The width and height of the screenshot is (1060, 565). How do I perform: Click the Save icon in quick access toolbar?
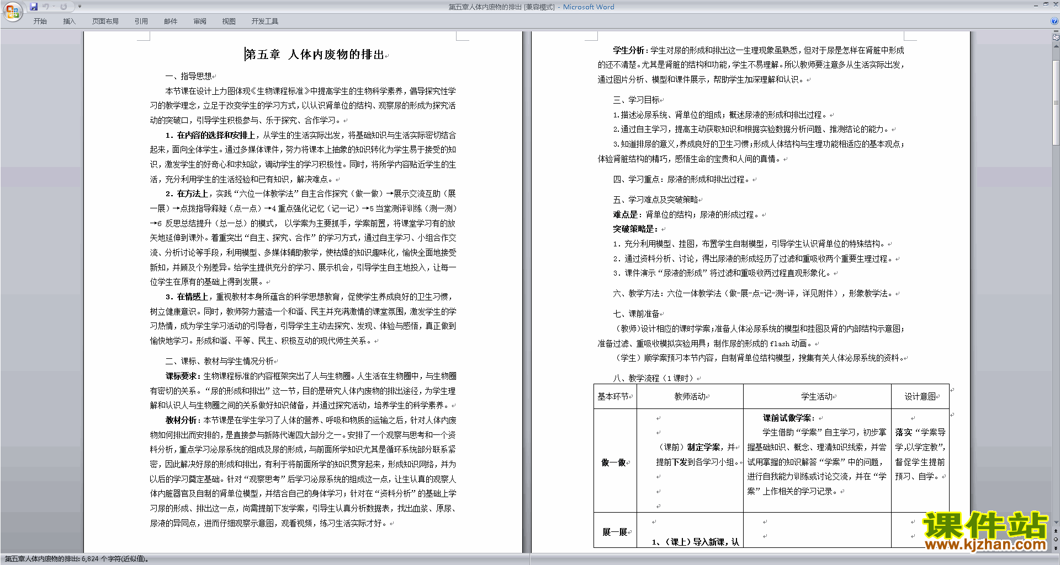click(x=34, y=7)
